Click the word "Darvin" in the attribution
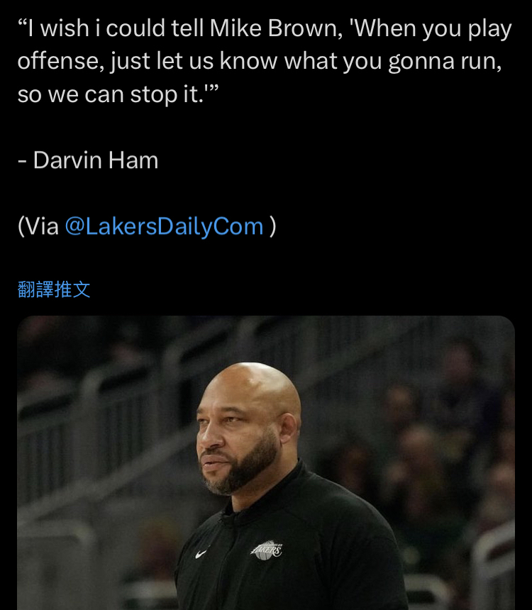 coord(68,160)
